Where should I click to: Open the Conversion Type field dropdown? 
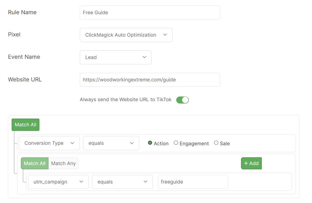[x=49, y=143]
